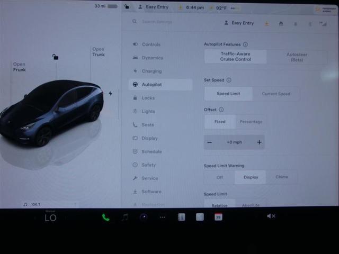339x254 pixels.
Task: Tap the HomeLink garage icon
Action: coord(281,23)
